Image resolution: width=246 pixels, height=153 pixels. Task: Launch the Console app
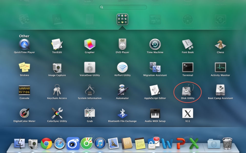click(24, 90)
